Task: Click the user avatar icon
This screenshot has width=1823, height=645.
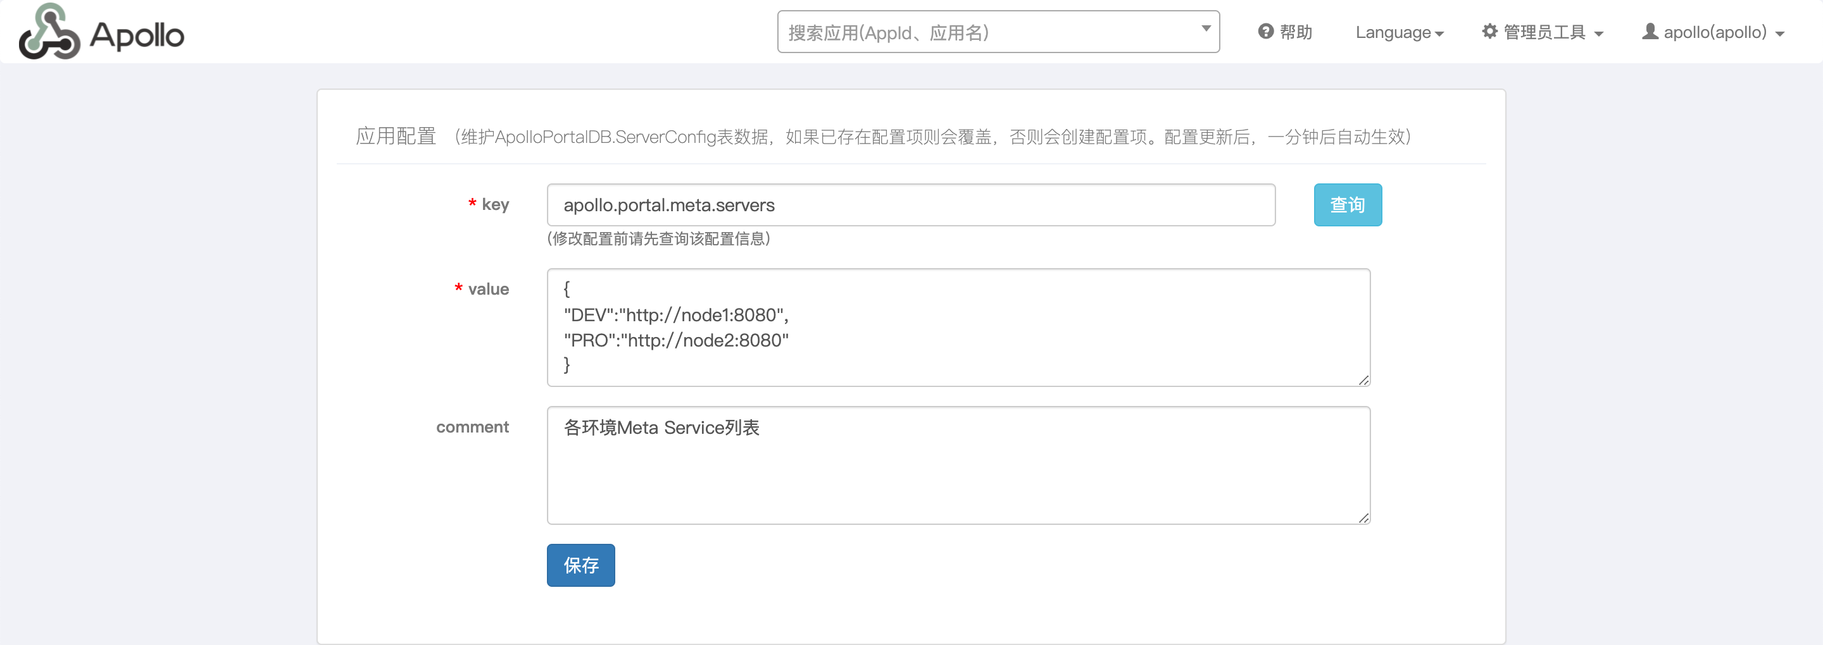Action: coord(1651,32)
